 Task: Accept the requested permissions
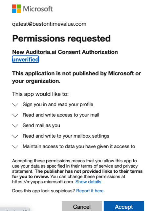124,206
